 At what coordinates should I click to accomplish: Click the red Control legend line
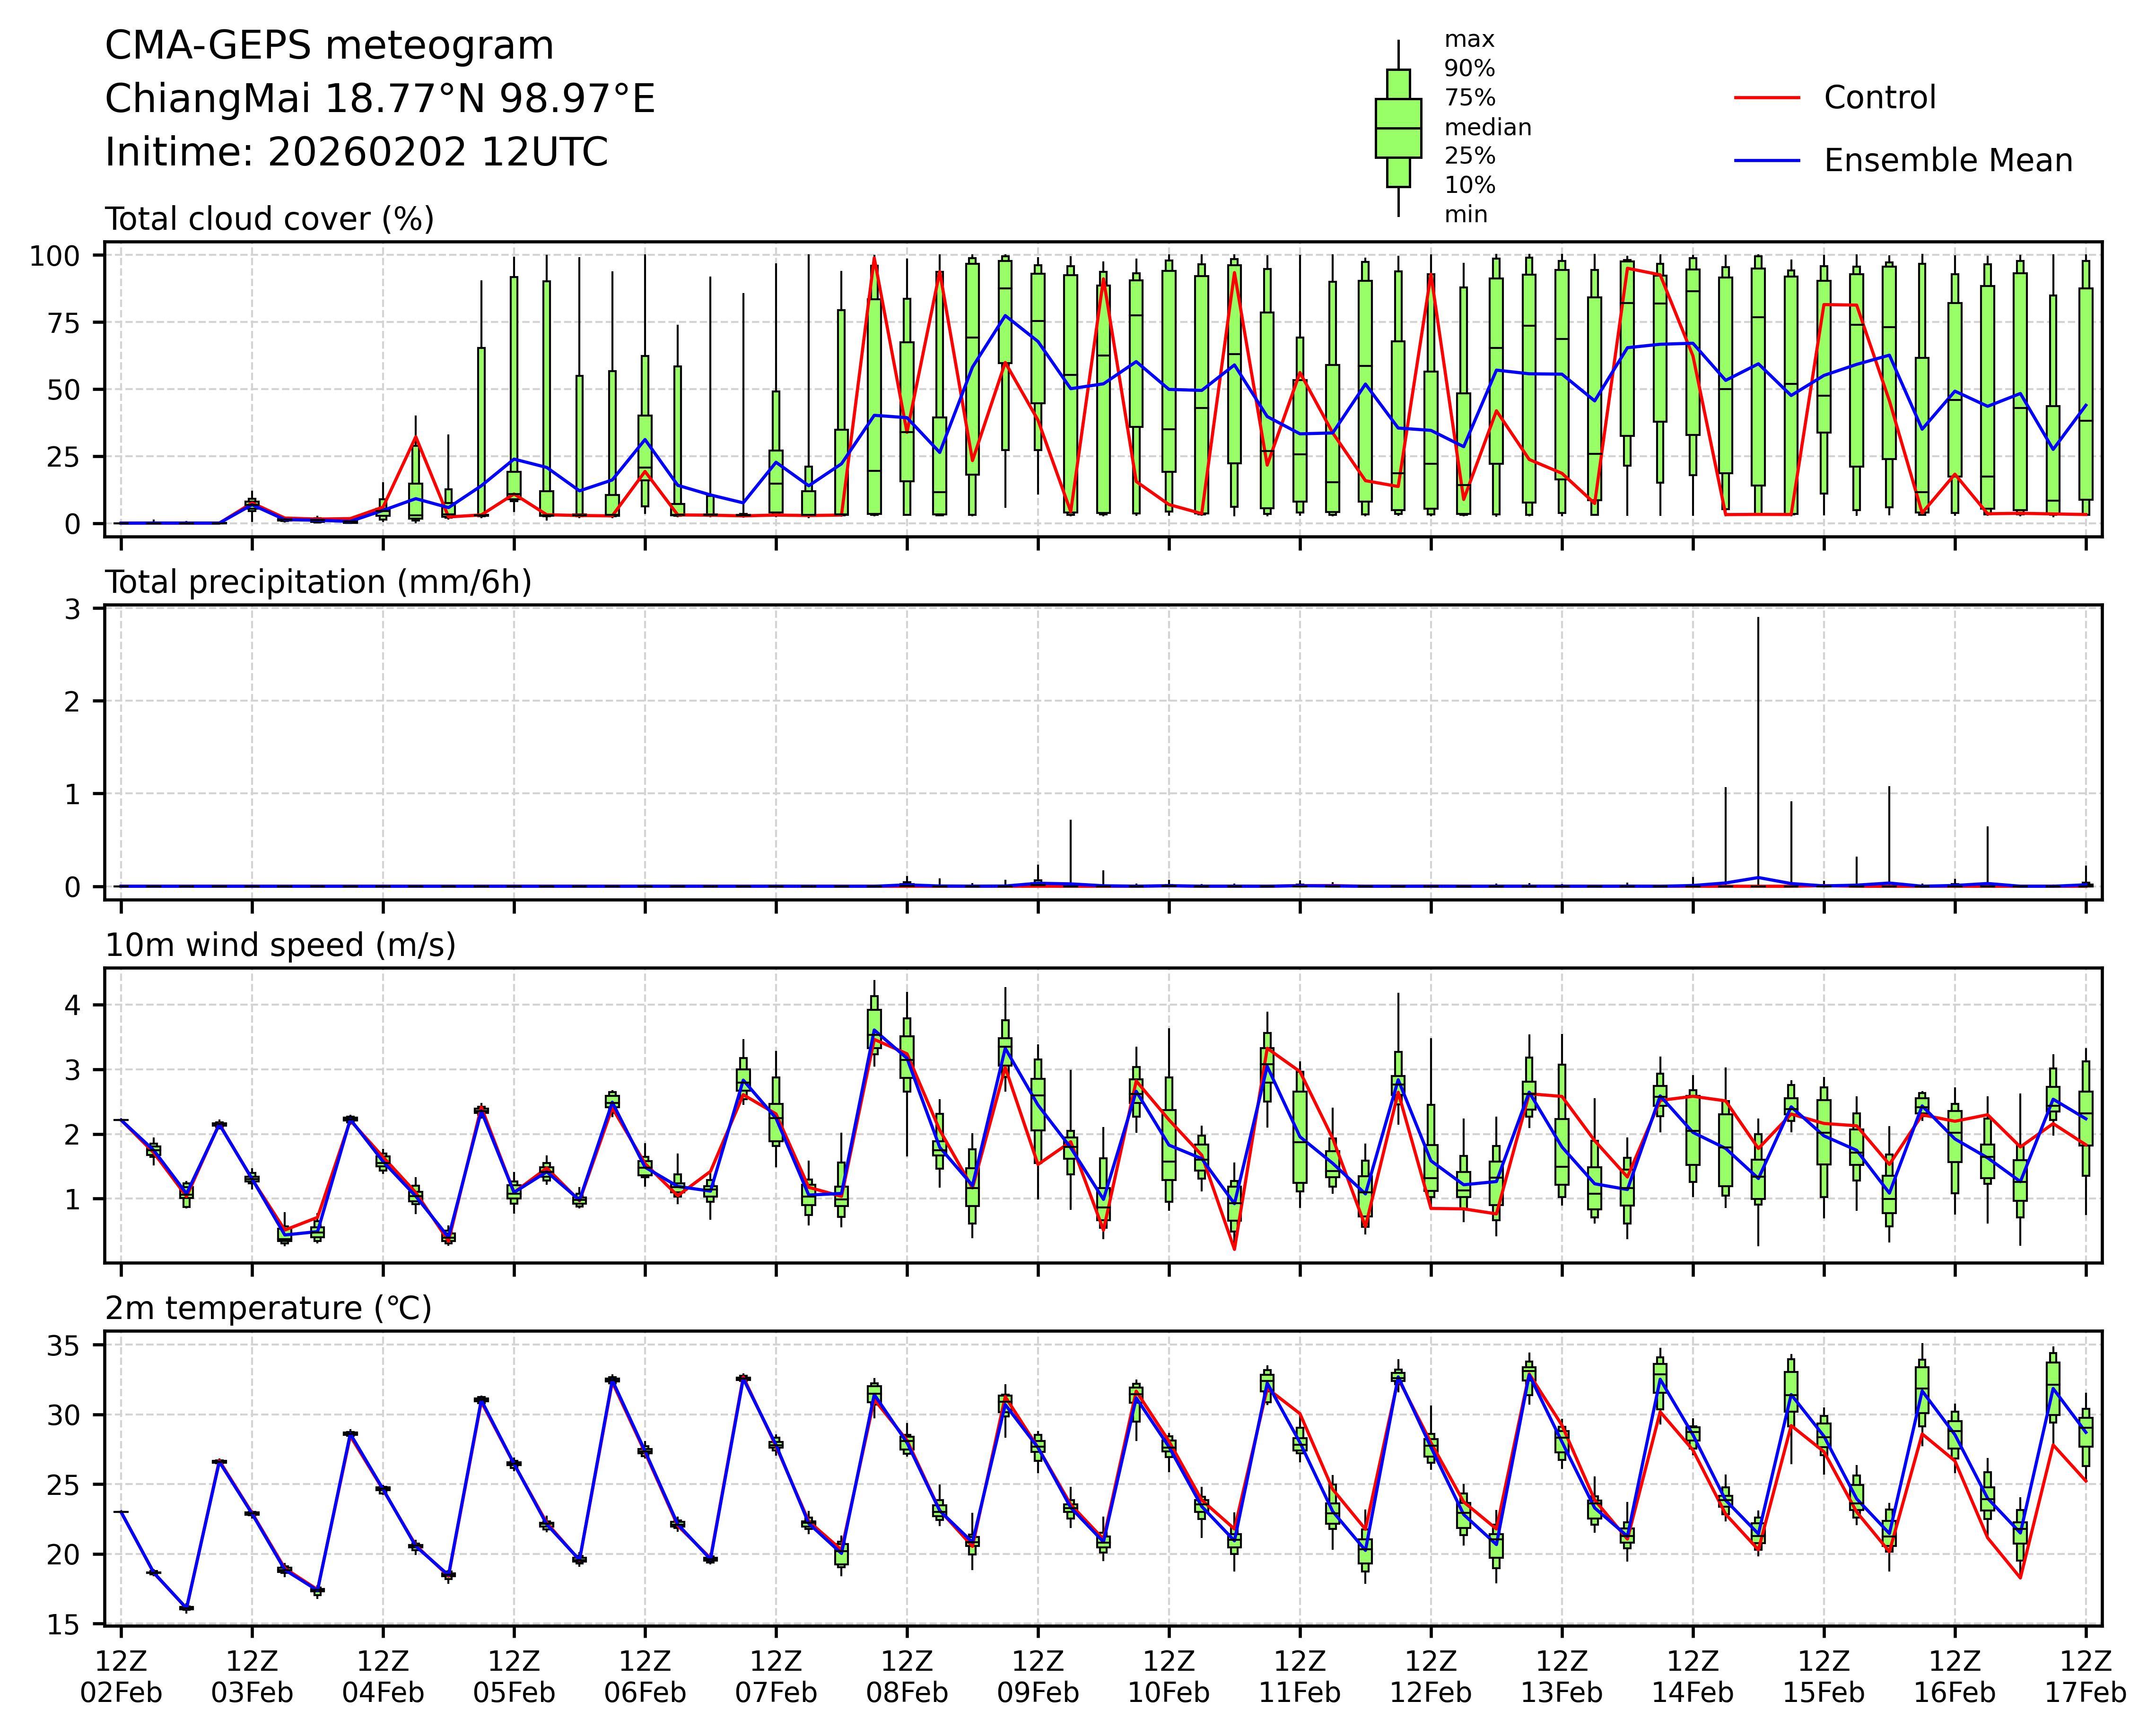coord(1767,98)
